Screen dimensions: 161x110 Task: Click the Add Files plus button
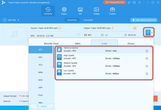pyautogui.click(x=5, y=20)
